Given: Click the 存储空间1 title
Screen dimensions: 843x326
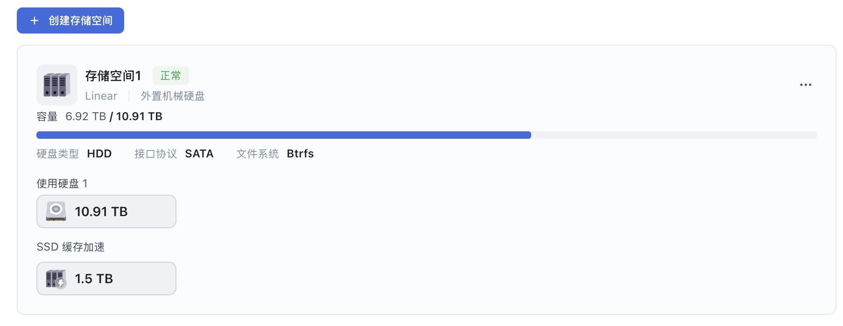Looking at the screenshot, I should (113, 75).
